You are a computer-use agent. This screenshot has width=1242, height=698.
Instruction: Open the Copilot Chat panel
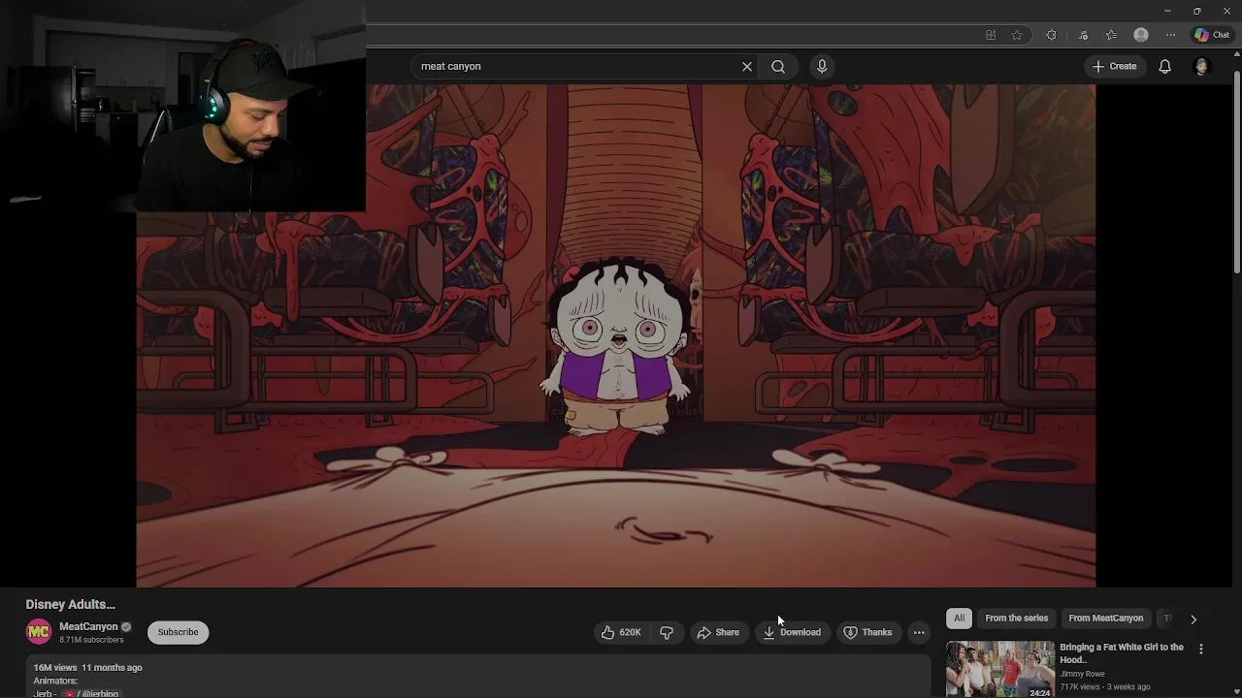tap(1213, 35)
